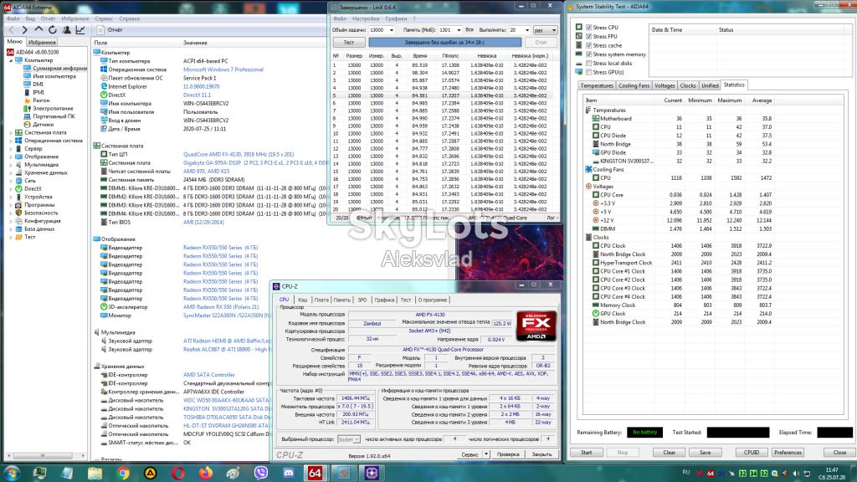Go forward in AIDA64 toolbar
This screenshot has height=482, width=857.
(x=24, y=30)
